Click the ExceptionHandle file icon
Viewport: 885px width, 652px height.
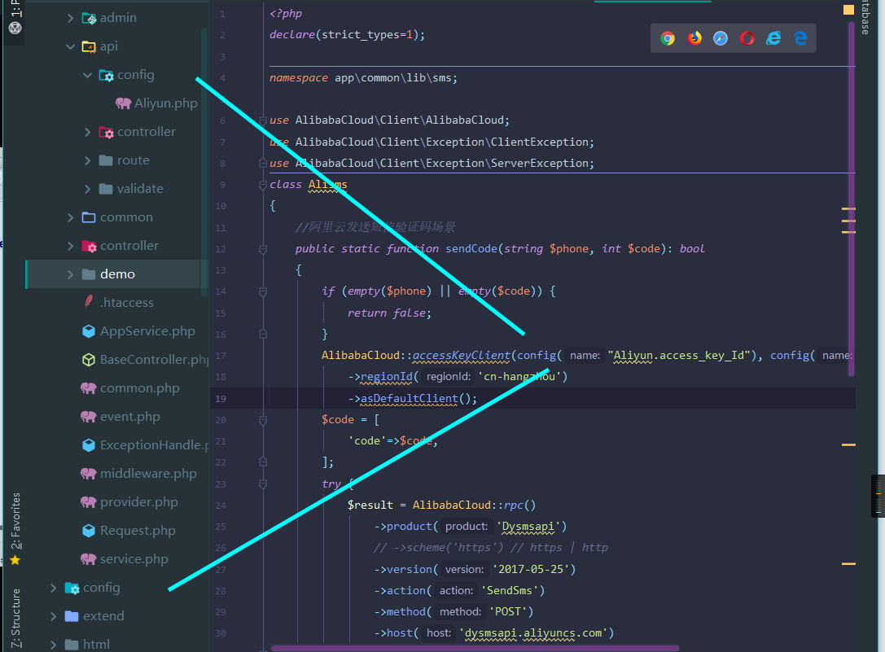(89, 444)
